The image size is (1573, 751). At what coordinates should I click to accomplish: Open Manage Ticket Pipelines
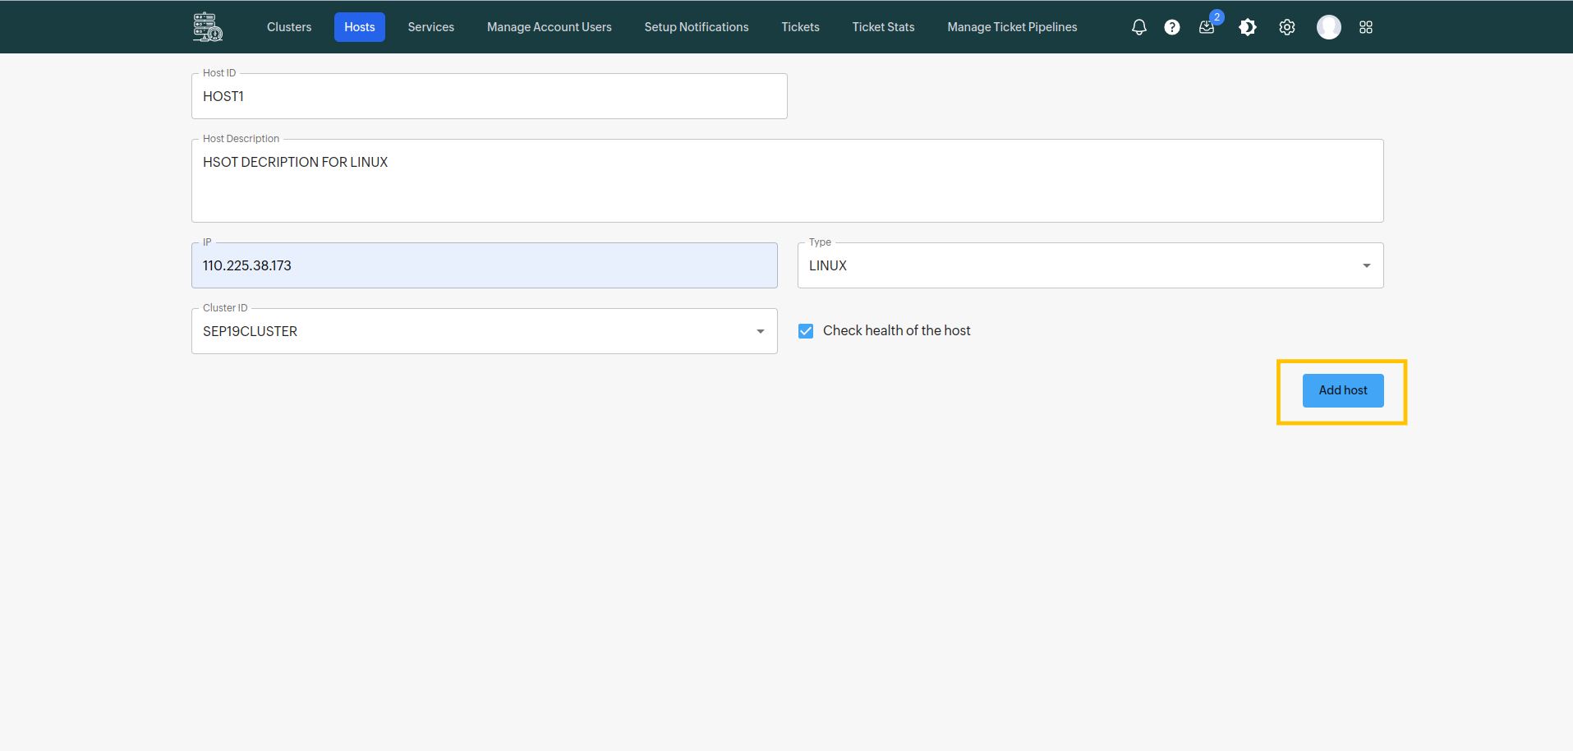[1013, 27]
